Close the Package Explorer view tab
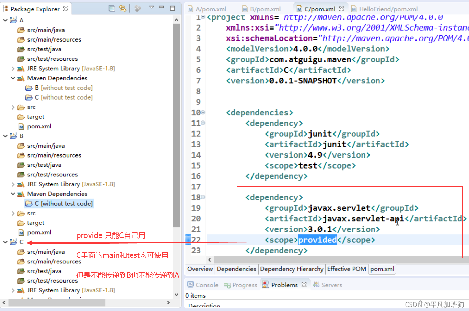This screenshot has height=311, width=469. (x=66, y=9)
